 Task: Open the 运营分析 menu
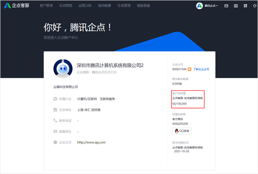[85, 5]
